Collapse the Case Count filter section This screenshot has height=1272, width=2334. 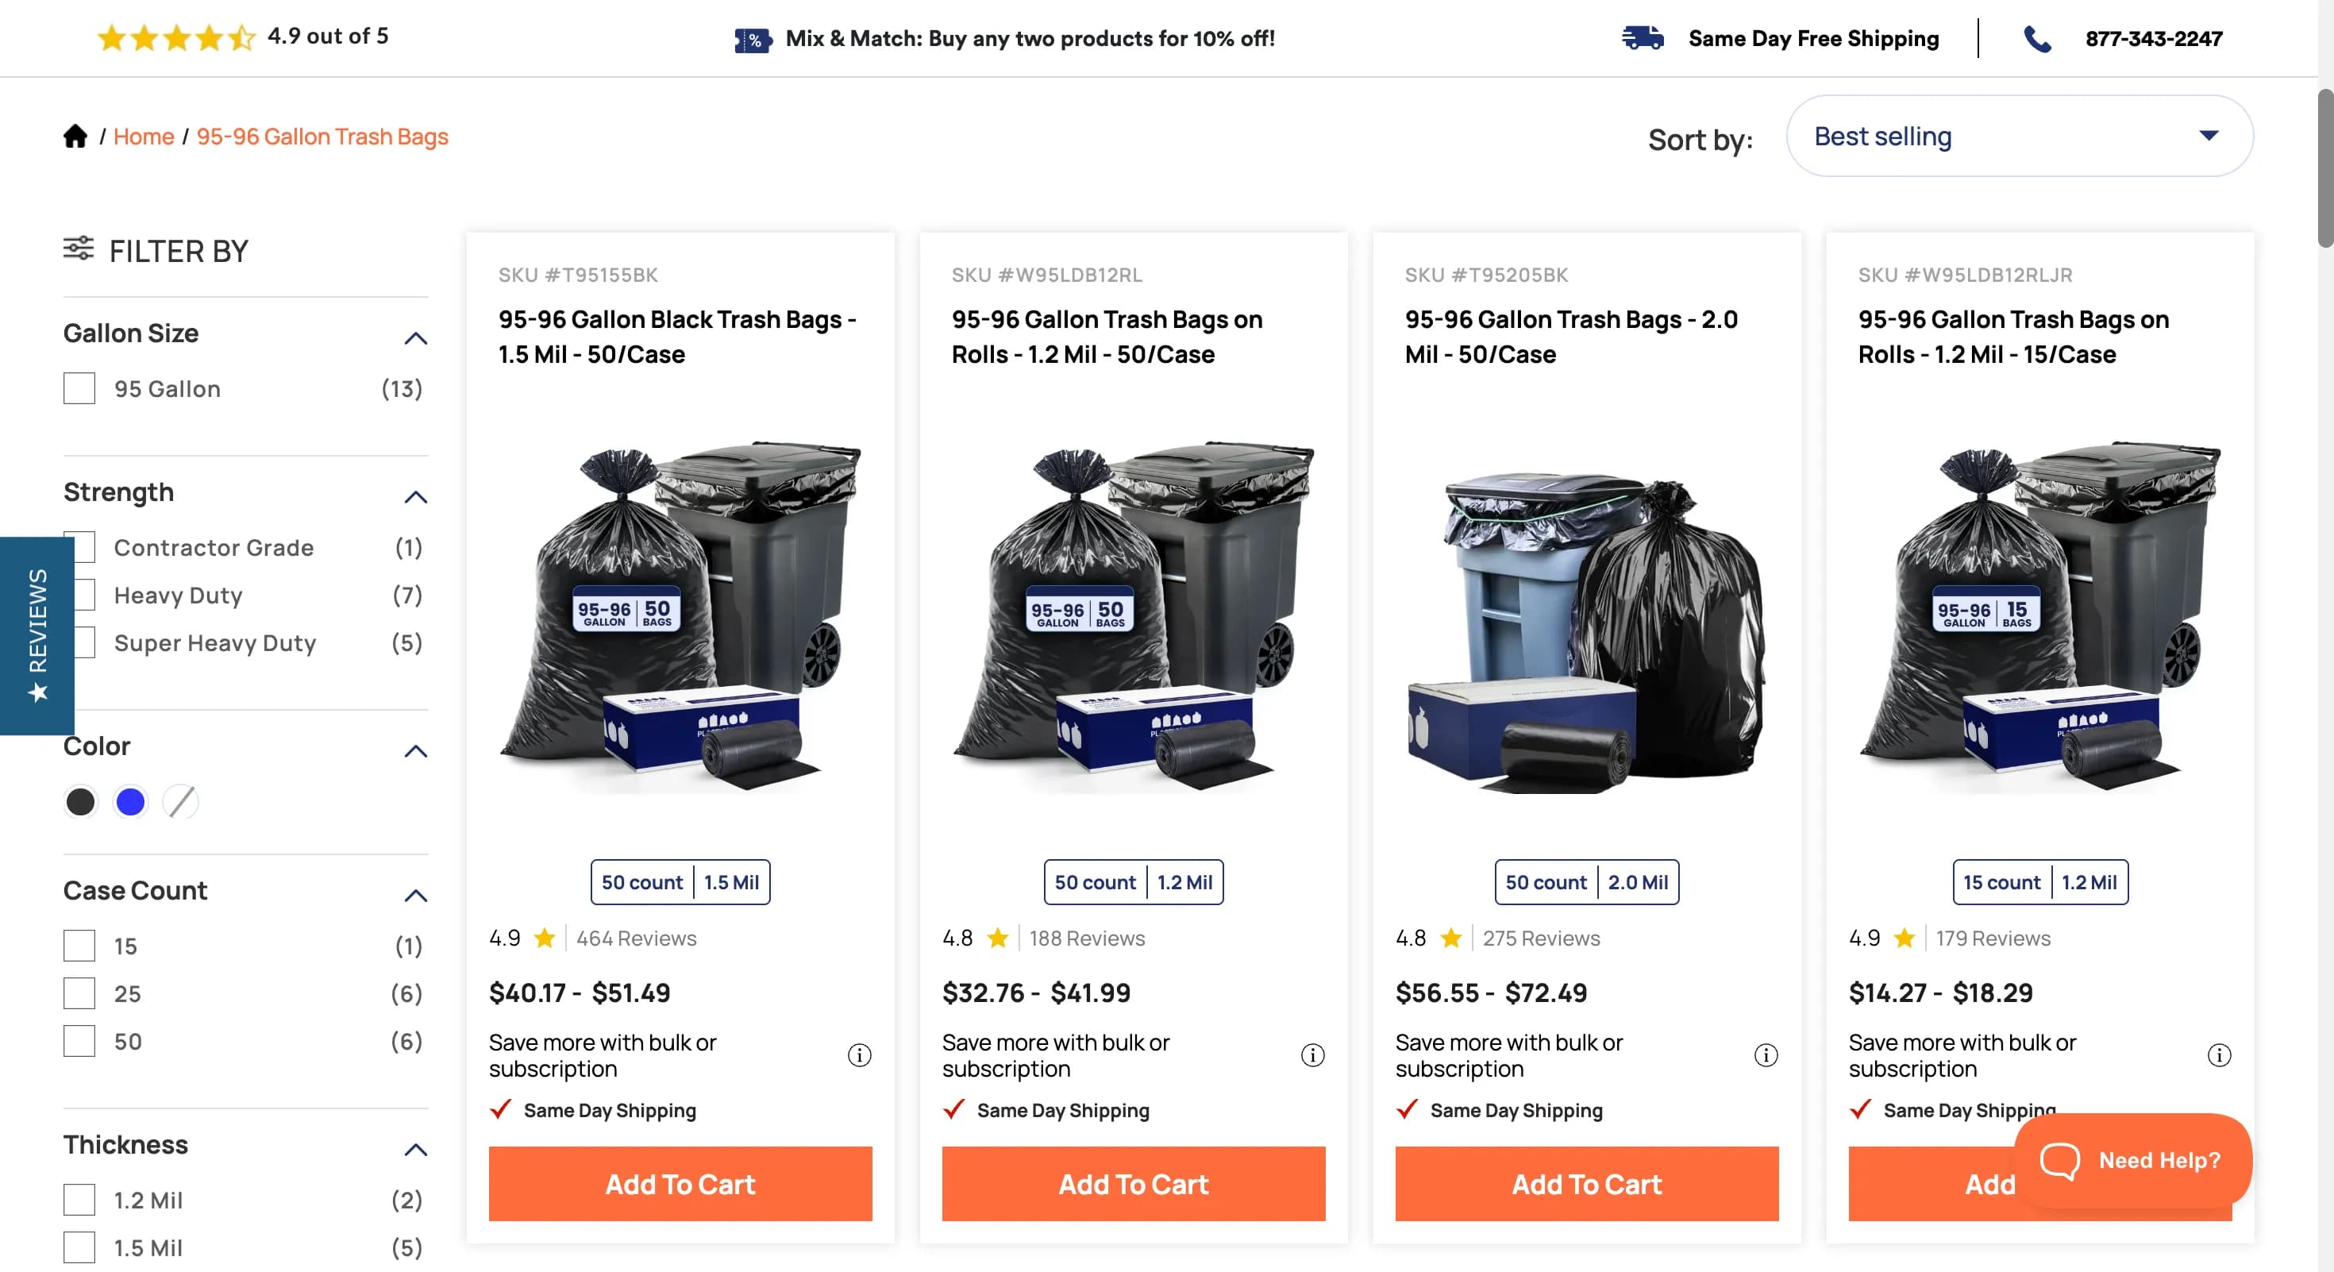(415, 895)
